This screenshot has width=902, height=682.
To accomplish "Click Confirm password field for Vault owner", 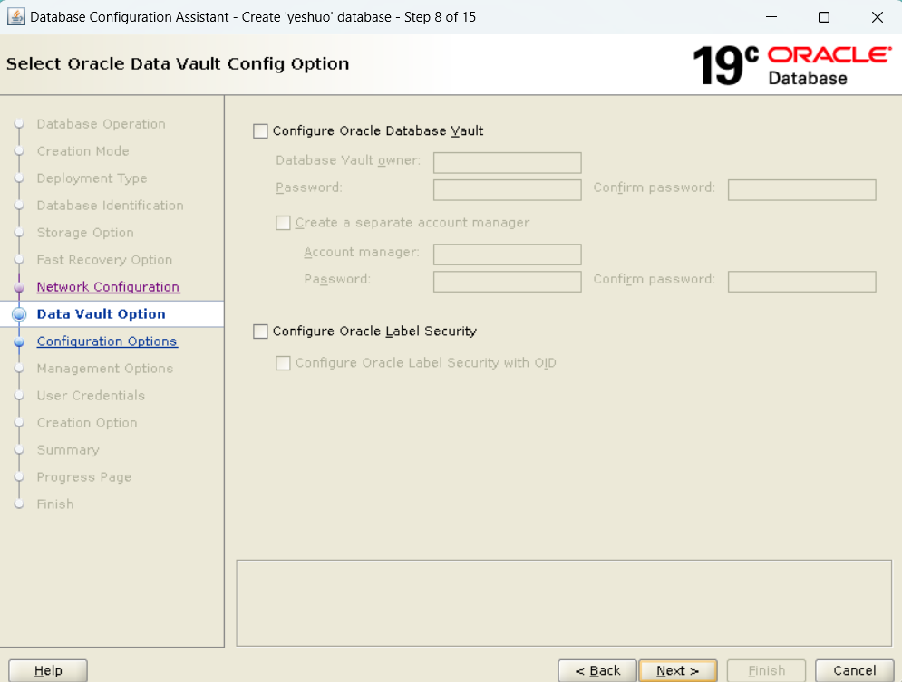I will (x=802, y=189).
